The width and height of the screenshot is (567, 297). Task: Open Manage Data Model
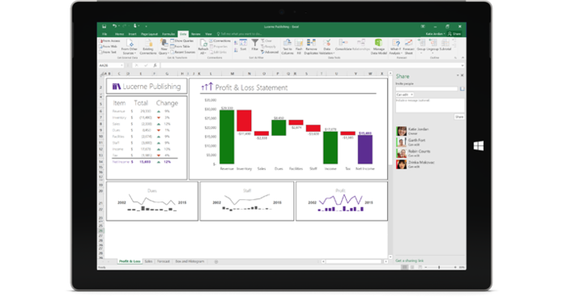click(378, 47)
